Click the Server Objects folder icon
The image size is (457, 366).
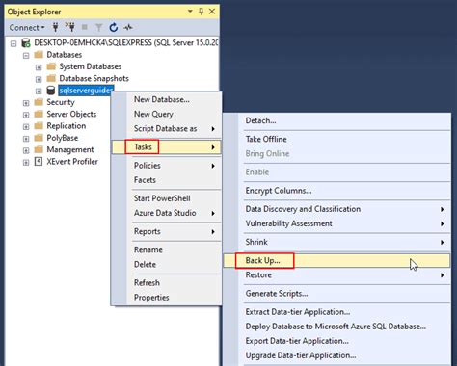[39, 114]
